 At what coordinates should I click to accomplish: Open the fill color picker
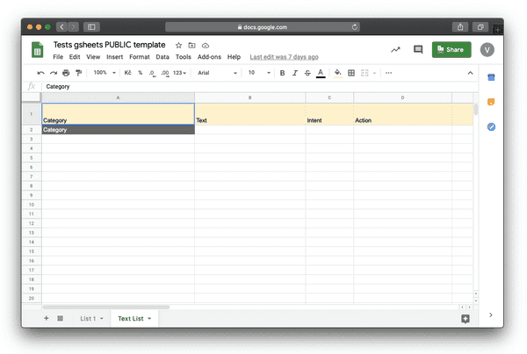click(x=337, y=73)
